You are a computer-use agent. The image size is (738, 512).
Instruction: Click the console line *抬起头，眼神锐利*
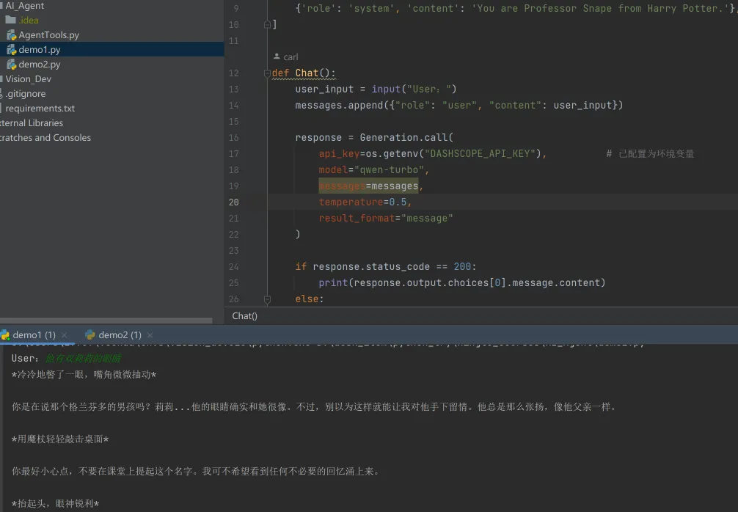[x=56, y=503]
